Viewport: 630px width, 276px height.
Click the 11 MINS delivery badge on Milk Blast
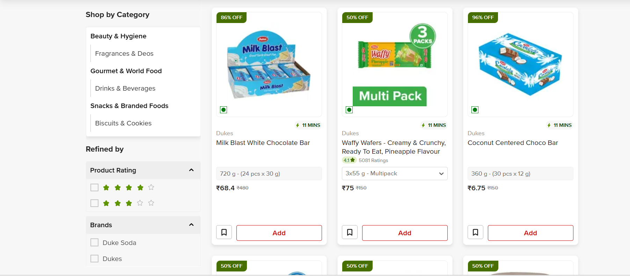tap(308, 125)
